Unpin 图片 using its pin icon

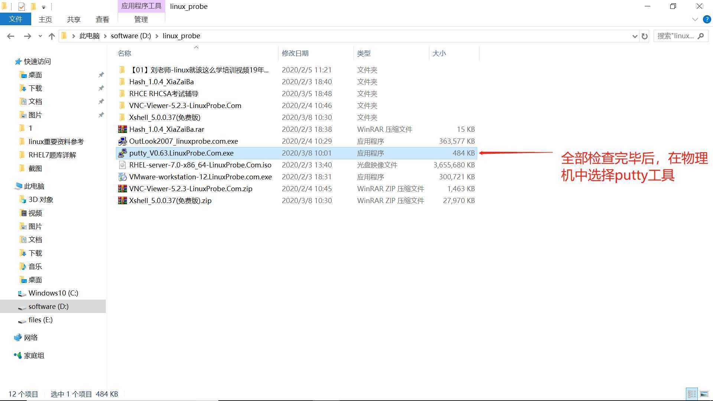coord(101,115)
